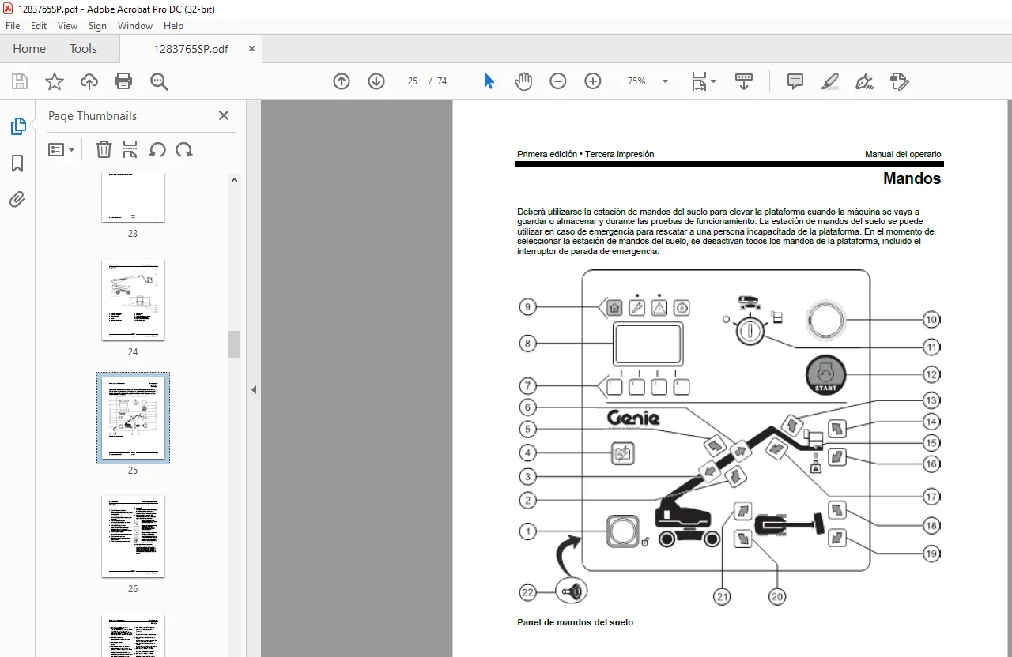The width and height of the screenshot is (1012, 657).
Task: Click 'Manual del operario' header text
Action: coord(903,154)
